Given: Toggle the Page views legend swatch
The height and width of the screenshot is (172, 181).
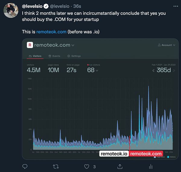Looking at the screenshot, I should pyautogui.click(x=155, y=157).
